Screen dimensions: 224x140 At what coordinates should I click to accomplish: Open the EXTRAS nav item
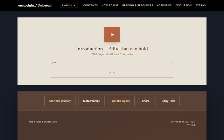tap(201, 5)
